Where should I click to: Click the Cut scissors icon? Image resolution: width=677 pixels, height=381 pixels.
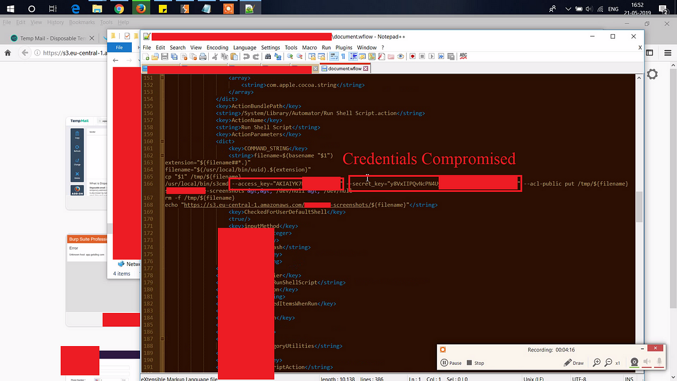coord(215,57)
